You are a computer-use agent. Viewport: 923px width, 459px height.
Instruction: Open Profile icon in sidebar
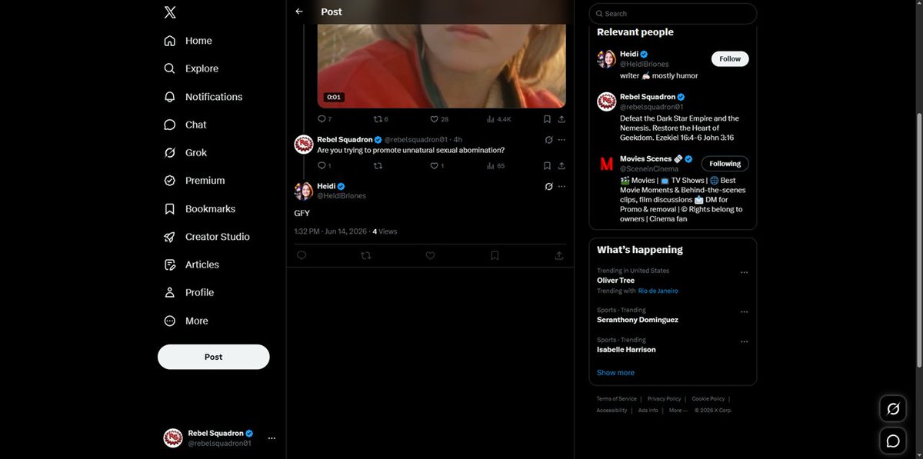170,292
